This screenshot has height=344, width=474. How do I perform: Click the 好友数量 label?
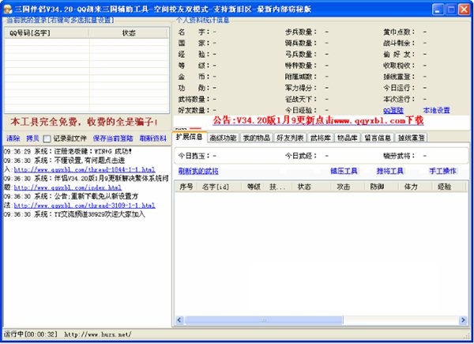coord(194,111)
